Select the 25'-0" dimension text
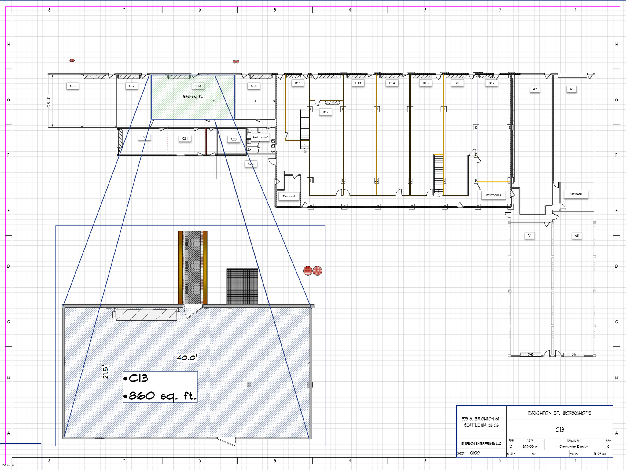Image resolution: width=626 pixels, height=470 pixels. tap(49, 101)
